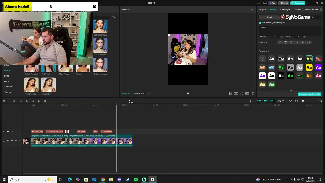Click the timeline cover/caption display icon

pyautogui.click(x=290, y=101)
